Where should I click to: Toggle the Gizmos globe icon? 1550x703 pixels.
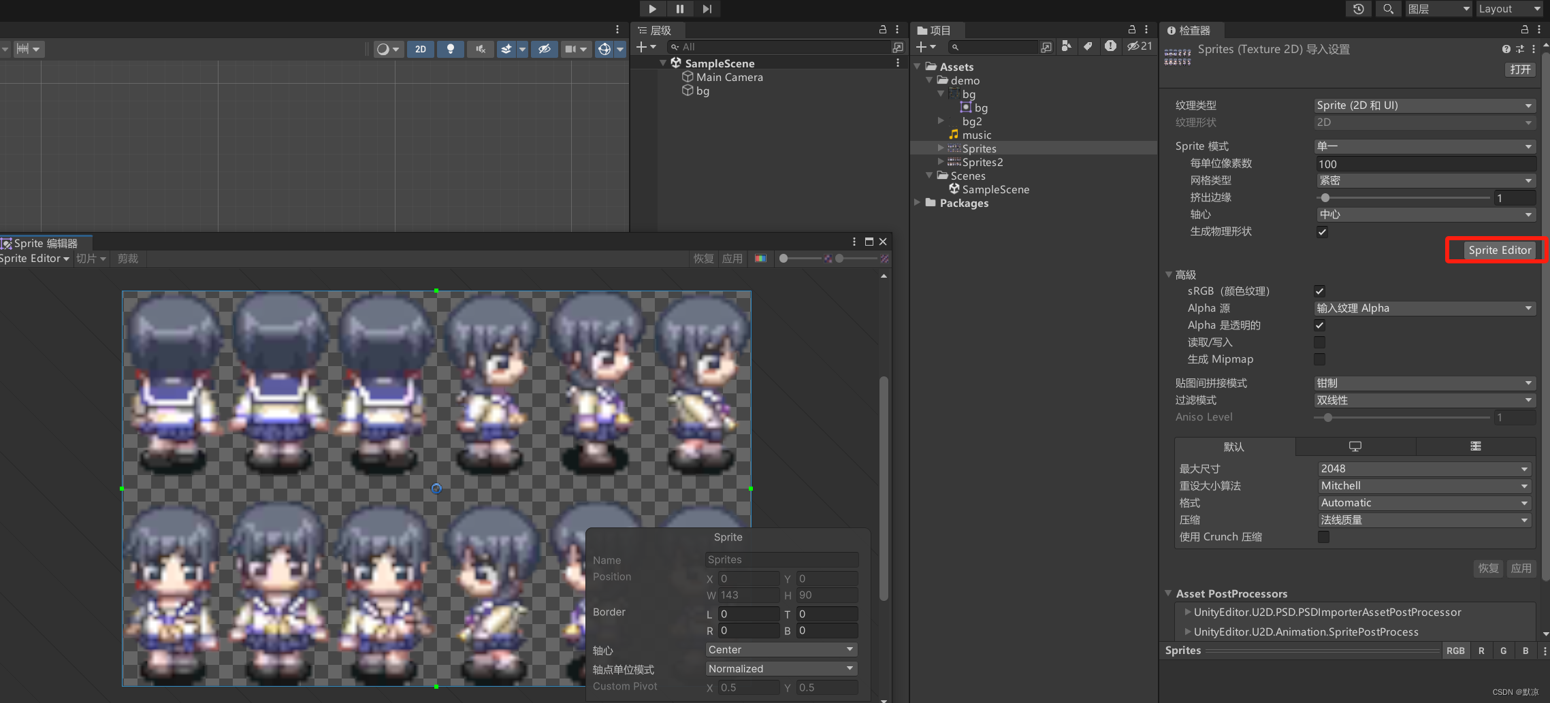604,49
